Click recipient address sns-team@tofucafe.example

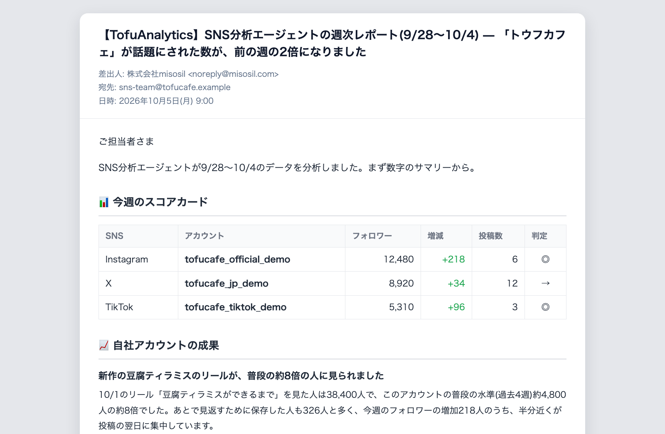(x=175, y=87)
